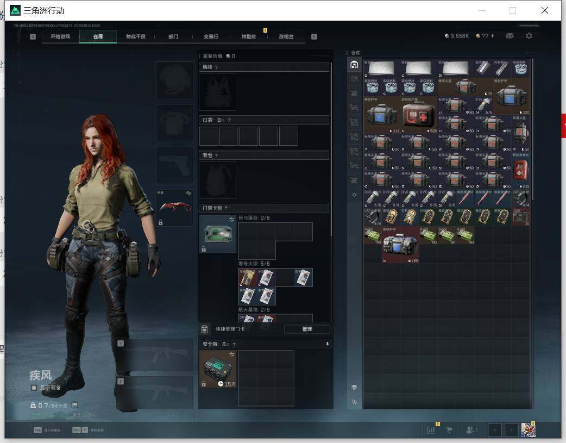Select the first empty 口袋 pocket slot
Image resolution: width=566 pixels, height=443 pixels.
[x=209, y=136]
